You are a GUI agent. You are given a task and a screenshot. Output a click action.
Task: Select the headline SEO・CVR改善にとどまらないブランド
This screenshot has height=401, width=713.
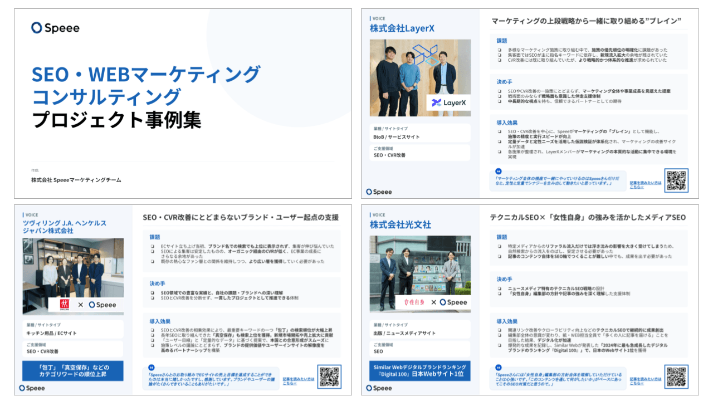click(x=241, y=217)
